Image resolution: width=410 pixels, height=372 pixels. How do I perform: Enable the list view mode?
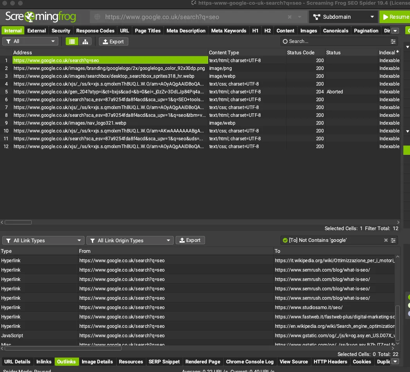pyautogui.click(x=72, y=41)
